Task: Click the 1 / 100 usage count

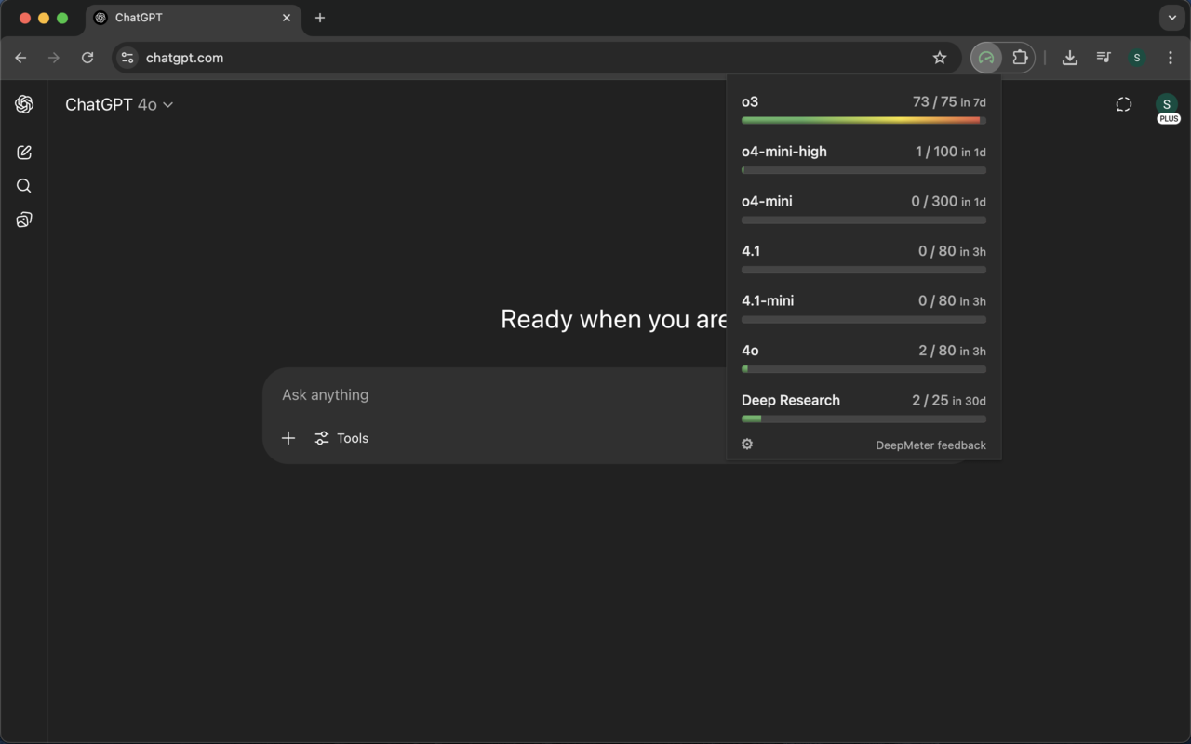Action: click(x=936, y=152)
